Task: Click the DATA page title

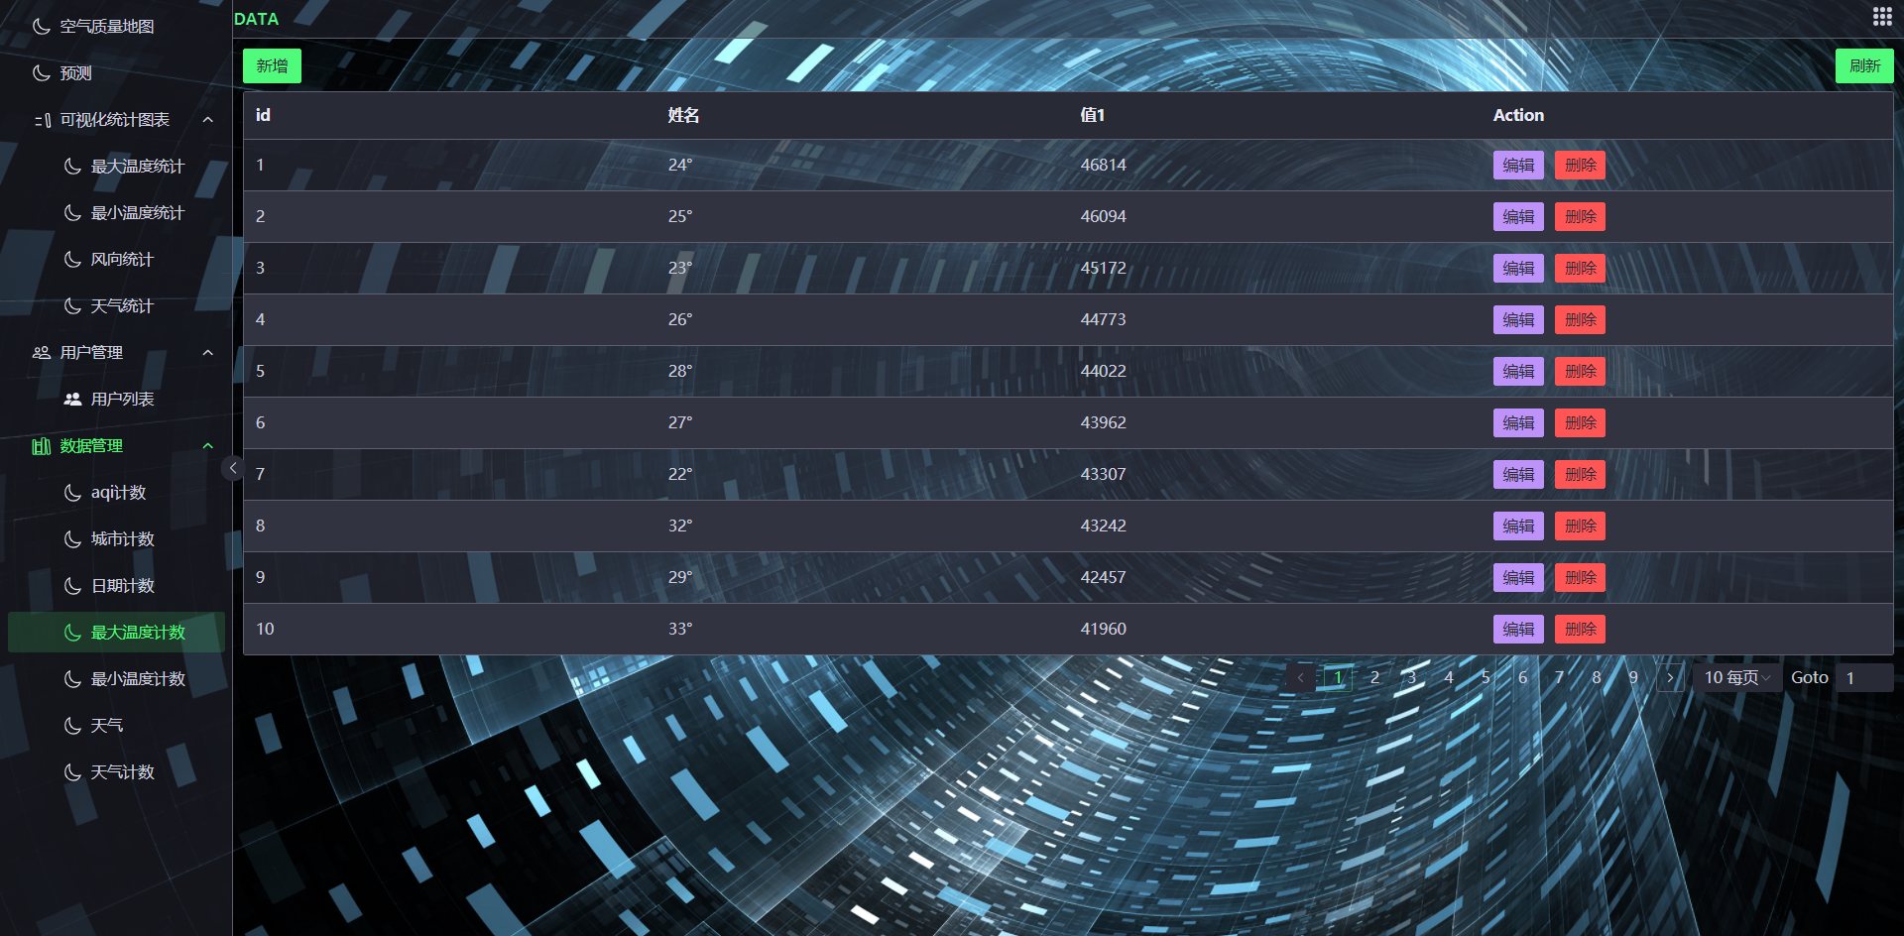Action: tap(256, 19)
